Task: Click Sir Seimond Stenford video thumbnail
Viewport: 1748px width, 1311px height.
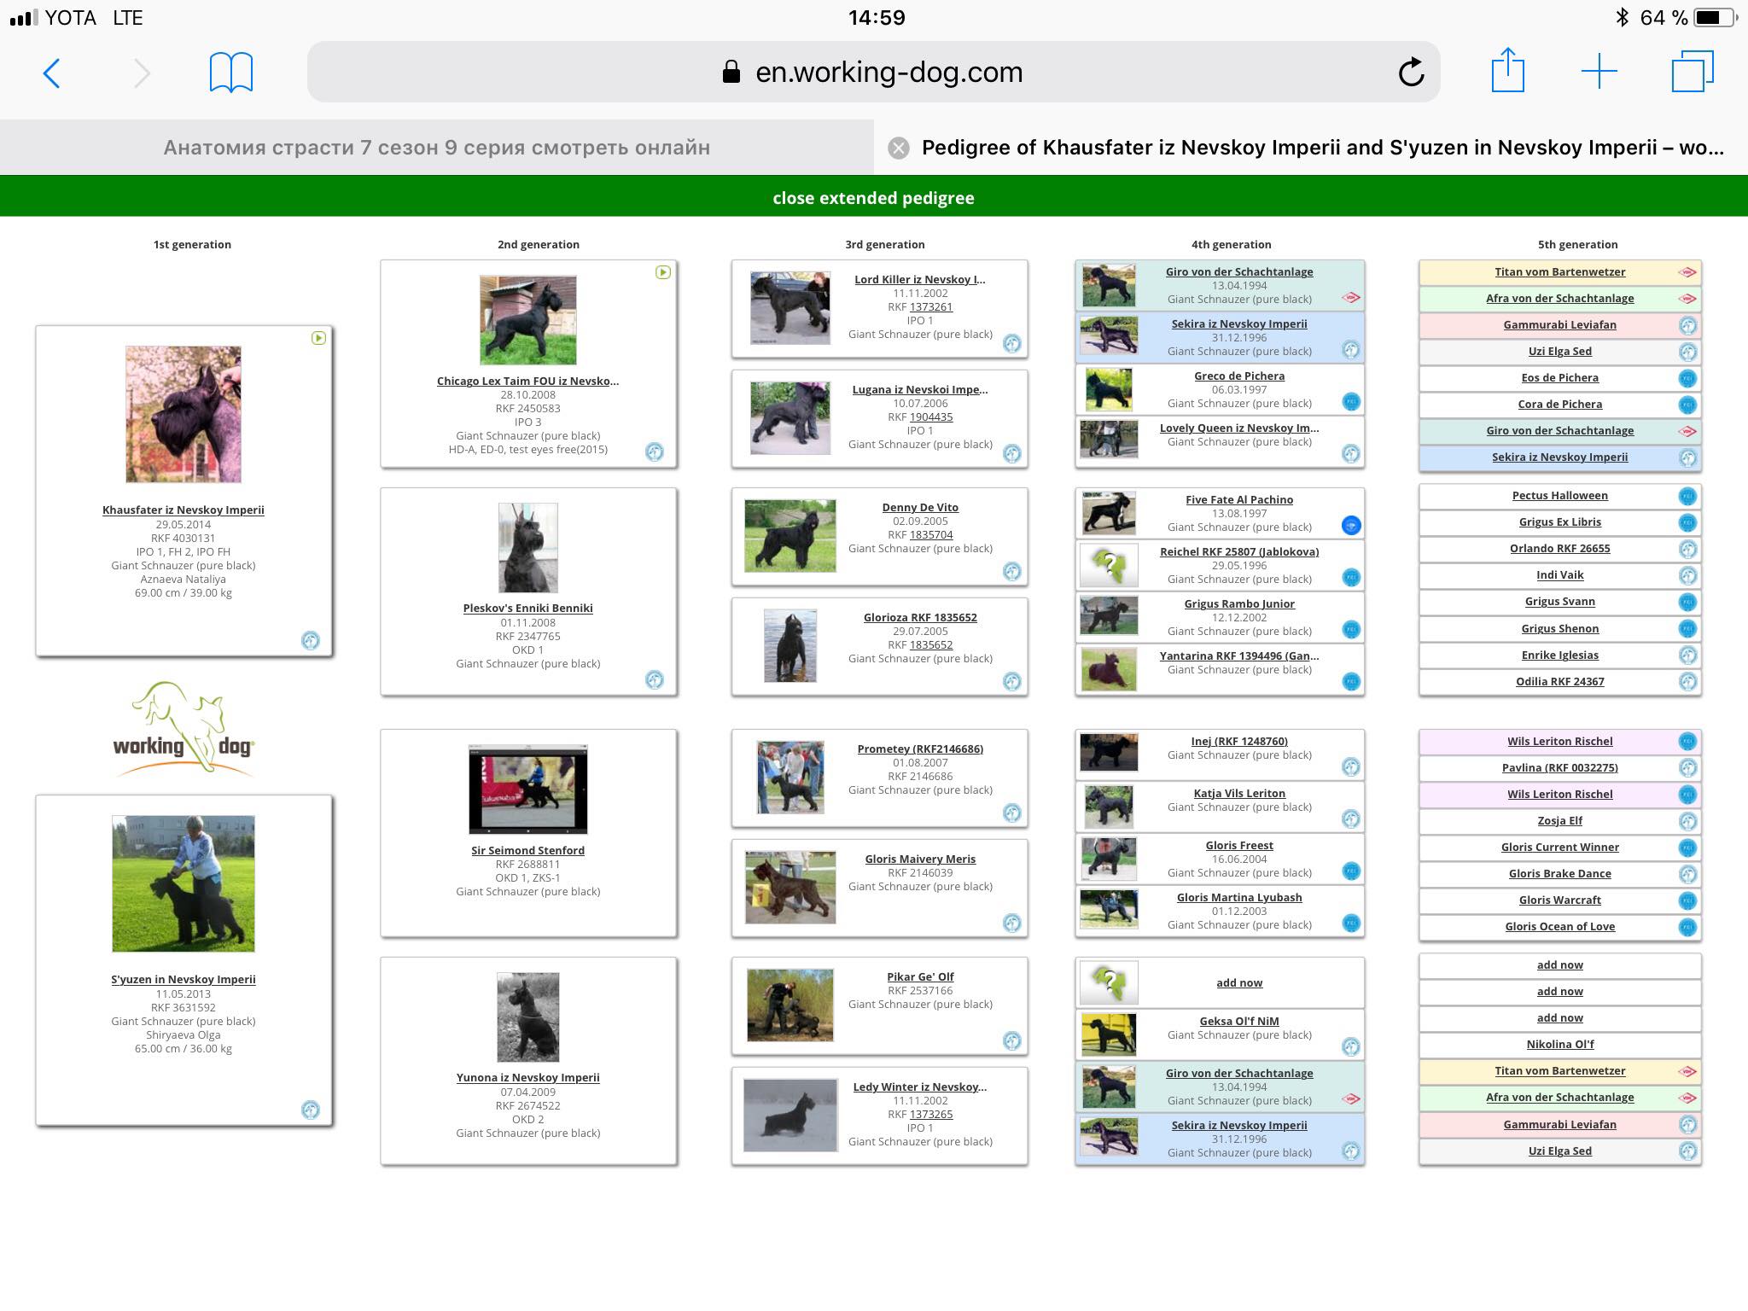Action: coord(528,789)
